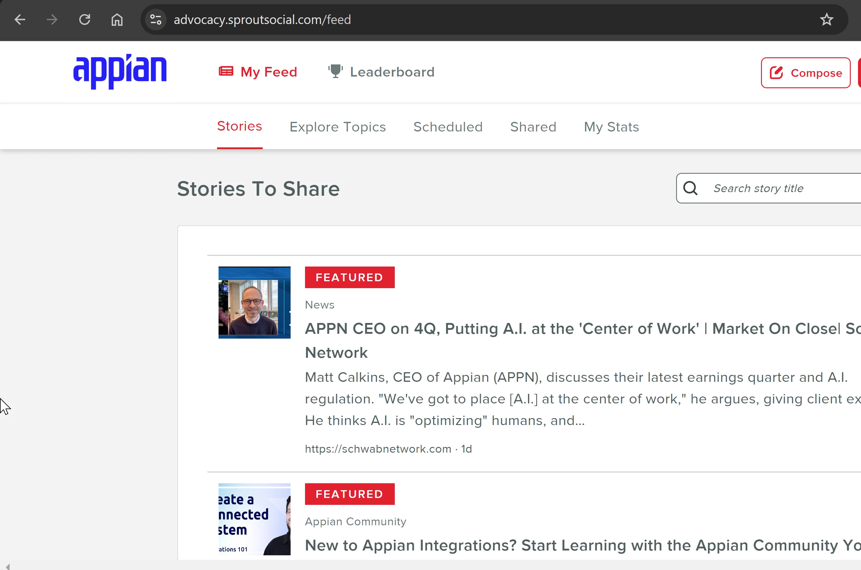Click the browser forward arrow
This screenshot has height=570, width=861.
tap(52, 20)
